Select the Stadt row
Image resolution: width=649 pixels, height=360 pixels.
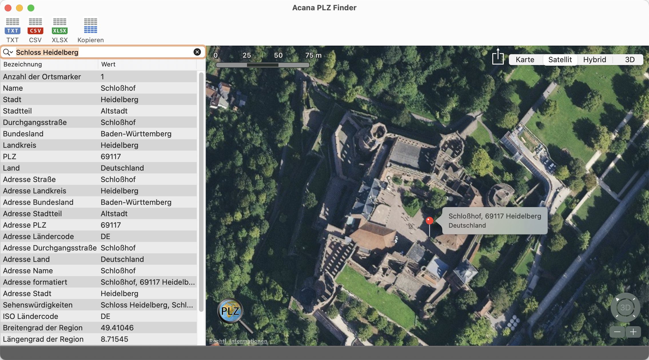[99, 99]
